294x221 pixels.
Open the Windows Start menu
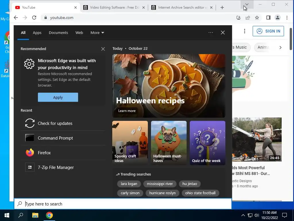pyautogui.click(x=7, y=215)
